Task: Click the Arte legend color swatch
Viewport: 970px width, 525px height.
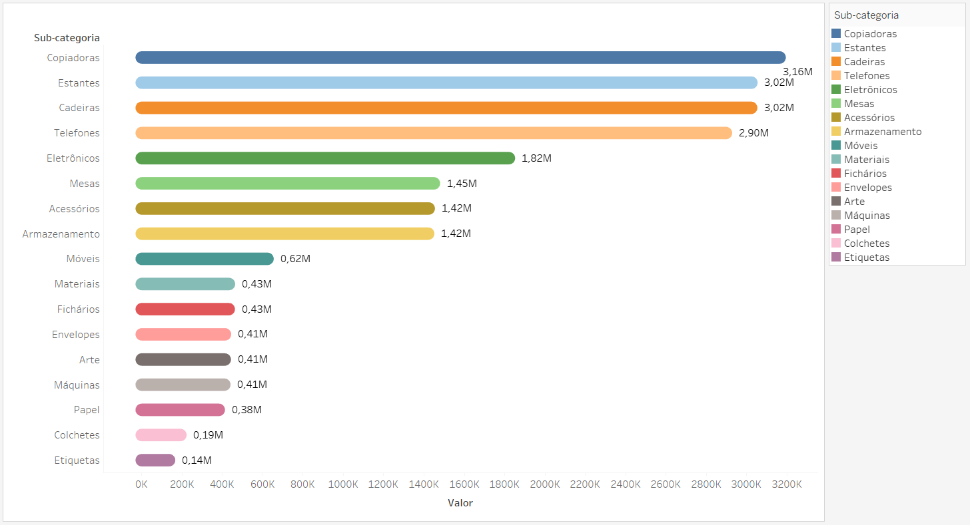Action: tap(836, 201)
